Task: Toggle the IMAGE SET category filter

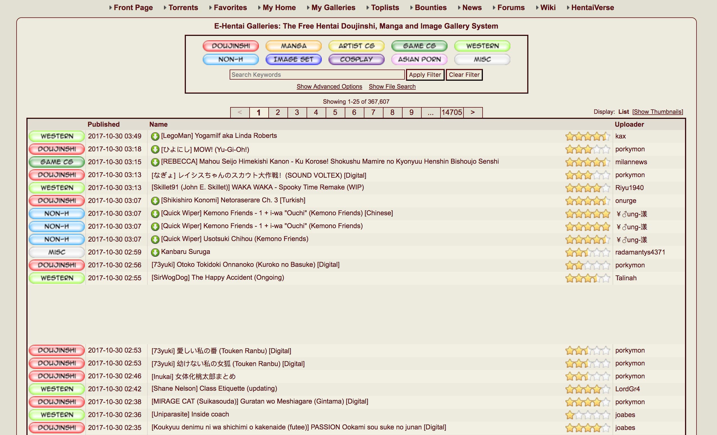Action: [x=293, y=59]
